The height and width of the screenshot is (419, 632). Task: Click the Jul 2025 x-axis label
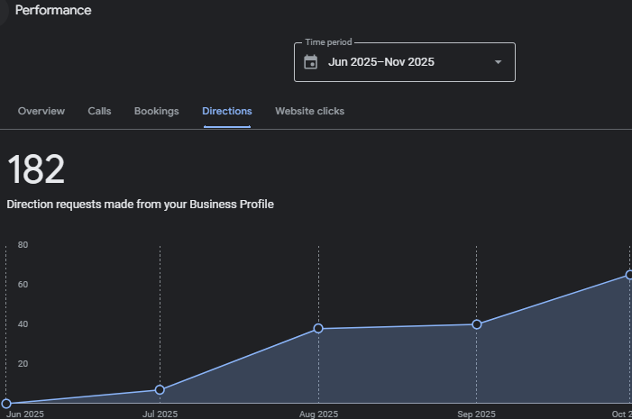(160, 414)
